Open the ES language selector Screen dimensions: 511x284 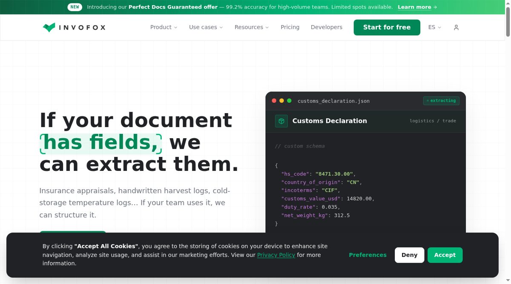coord(435,27)
